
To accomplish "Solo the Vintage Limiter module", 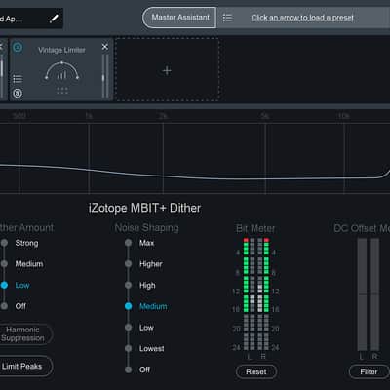I will point(18,94).
